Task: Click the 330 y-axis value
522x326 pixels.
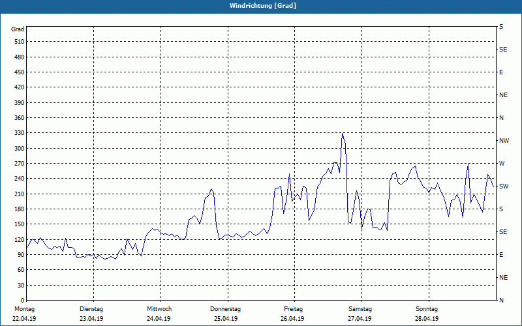Action: pyautogui.click(x=20, y=133)
